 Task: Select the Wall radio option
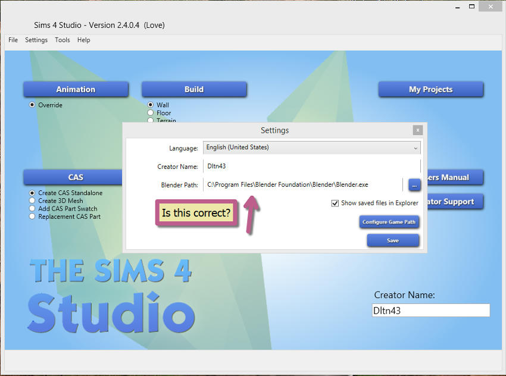coord(151,105)
